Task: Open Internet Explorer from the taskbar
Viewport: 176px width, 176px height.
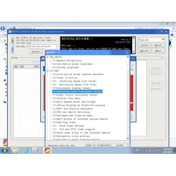Action: [26, 150]
